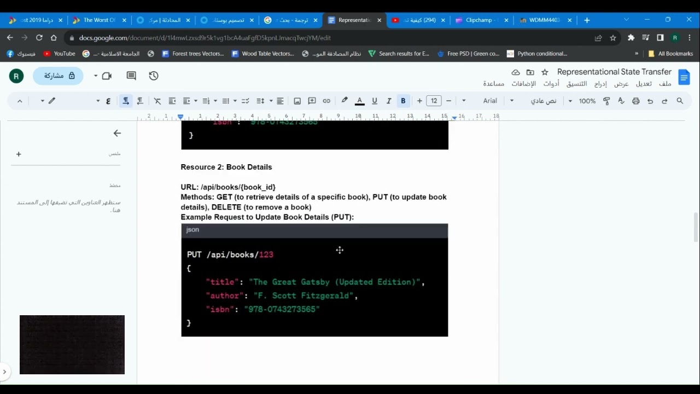Switch to the Clipchamp browser tab
The height and width of the screenshot is (394, 700).
[481, 20]
